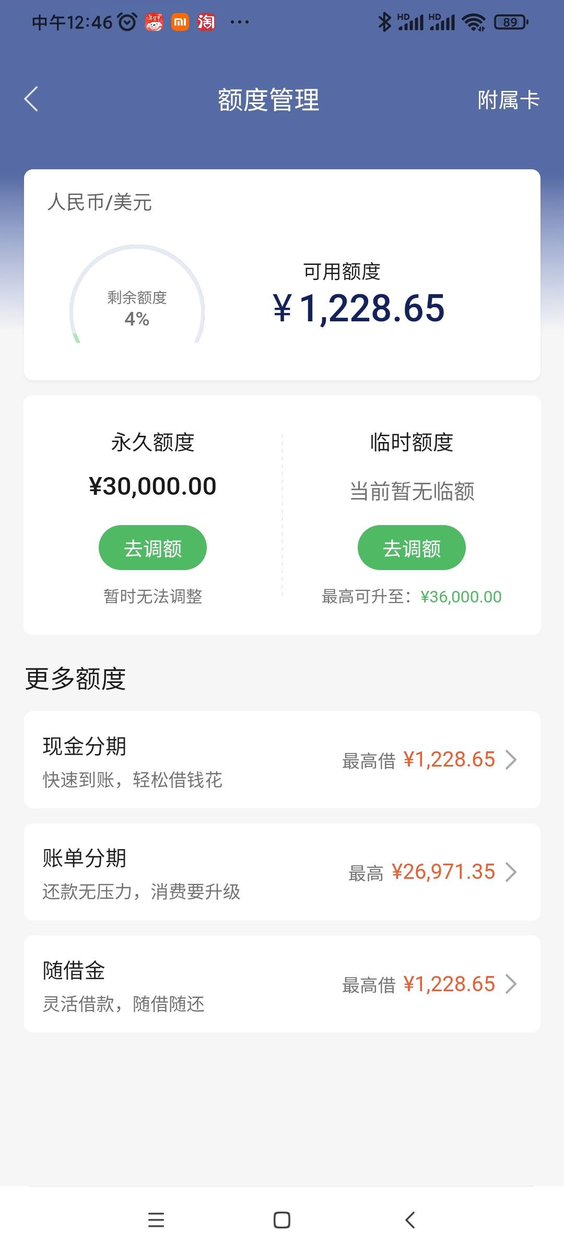Tap the 剩余额度 4% progress ring
The image size is (564, 1254).
pyautogui.click(x=137, y=294)
